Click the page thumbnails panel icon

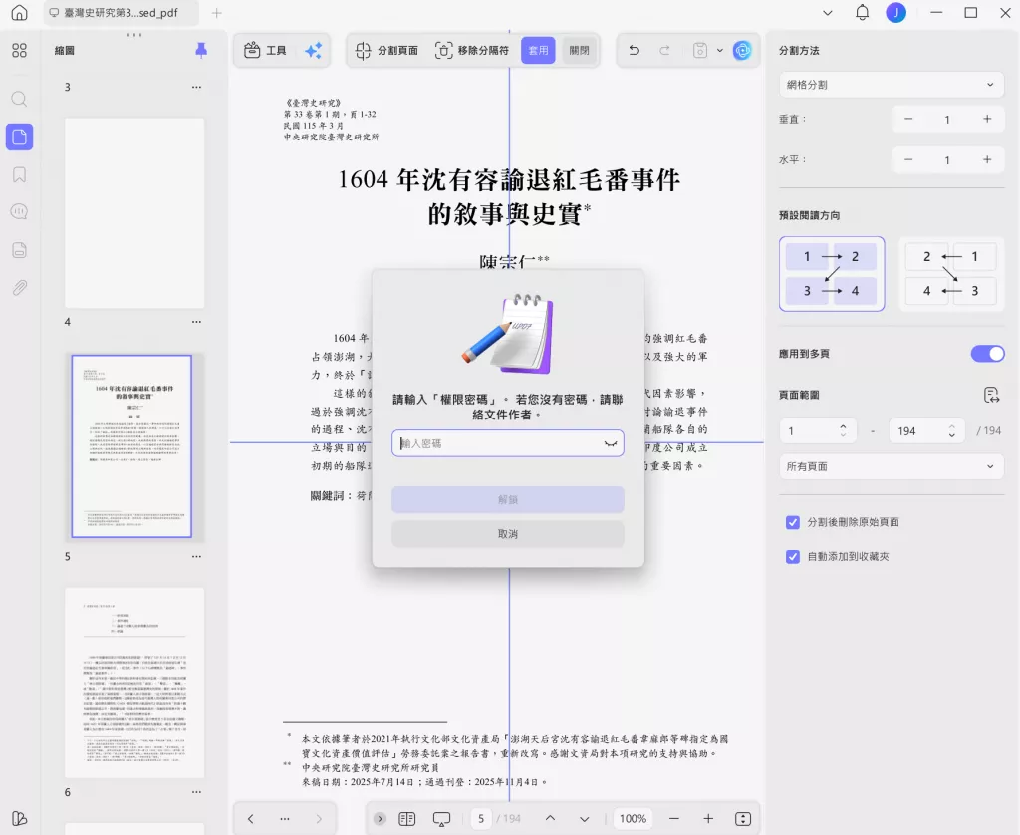click(19, 137)
